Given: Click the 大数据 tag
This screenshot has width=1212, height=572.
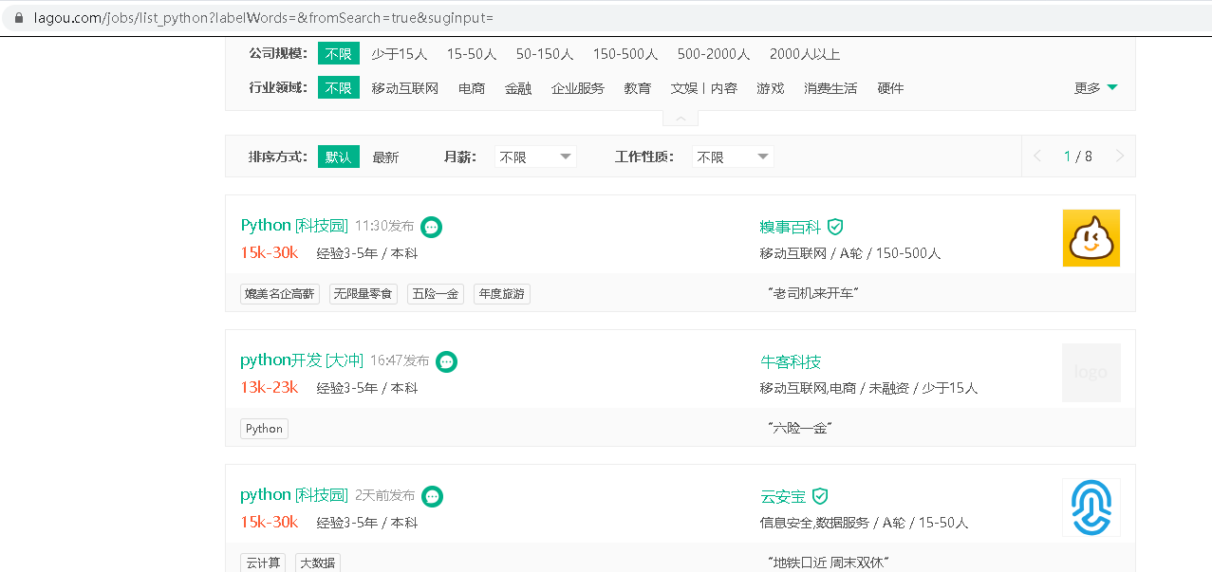Looking at the screenshot, I should pos(318,563).
